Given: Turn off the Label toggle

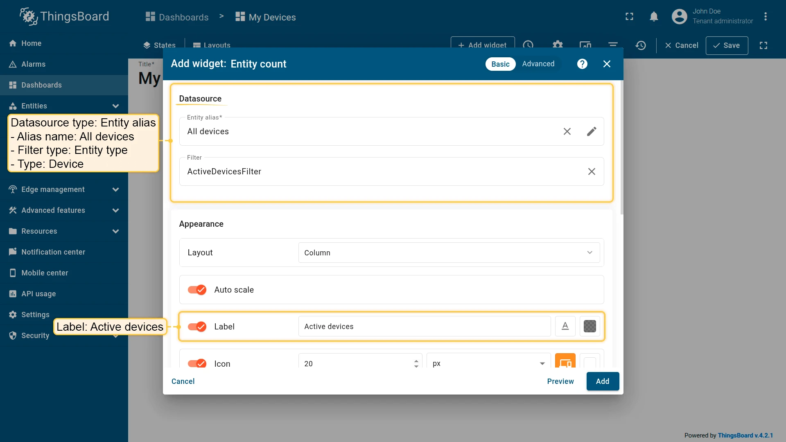Looking at the screenshot, I should point(197,327).
